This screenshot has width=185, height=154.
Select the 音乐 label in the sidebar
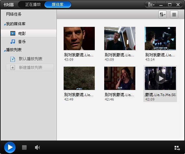(22, 42)
